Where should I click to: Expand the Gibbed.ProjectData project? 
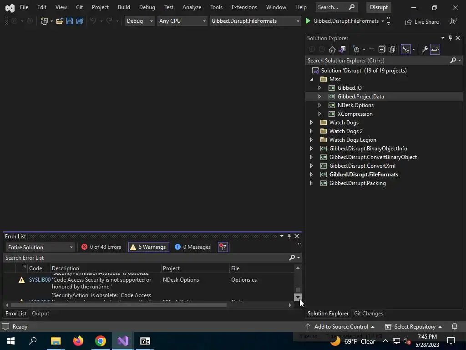pyautogui.click(x=319, y=97)
